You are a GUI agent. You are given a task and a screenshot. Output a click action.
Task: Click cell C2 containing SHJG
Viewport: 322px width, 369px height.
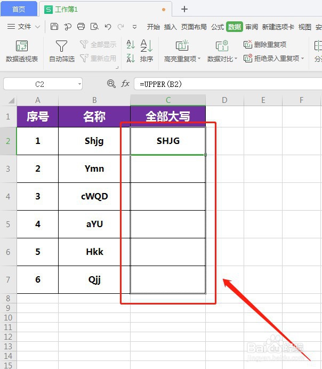pos(168,141)
